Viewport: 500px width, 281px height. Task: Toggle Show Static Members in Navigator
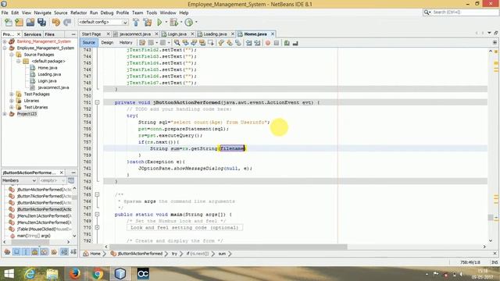click(x=26, y=252)
